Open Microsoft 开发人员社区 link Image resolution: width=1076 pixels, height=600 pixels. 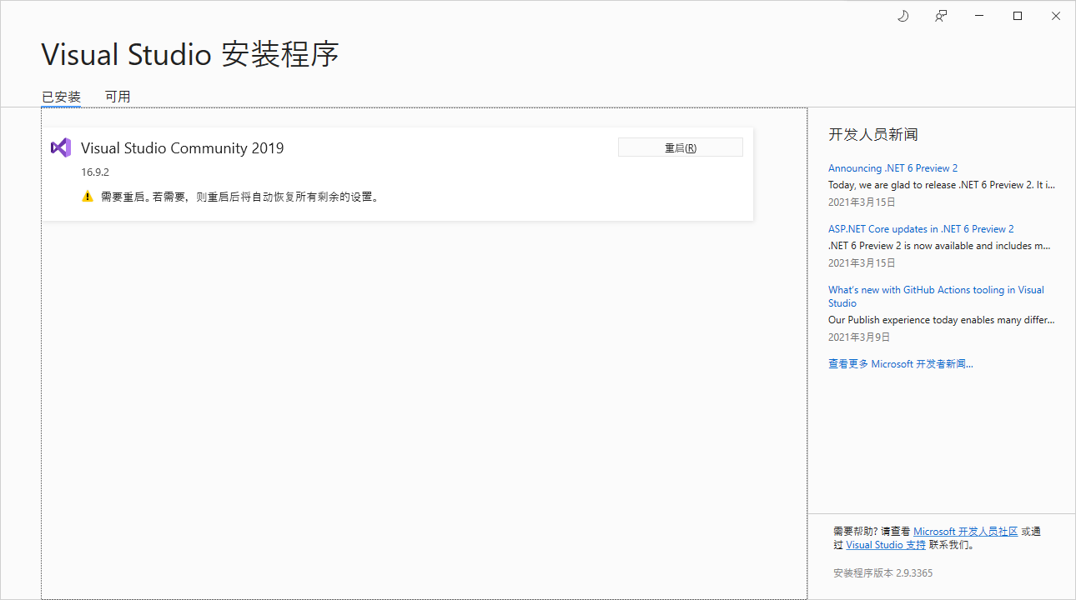tap(965, 532)
